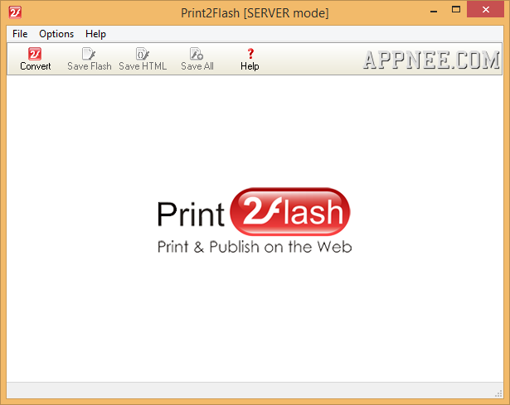Click the Save All toolbar icon
Image resolution: width=510 pixels, height=405 pixels.
pyautogui.click(x=197, y=54)
